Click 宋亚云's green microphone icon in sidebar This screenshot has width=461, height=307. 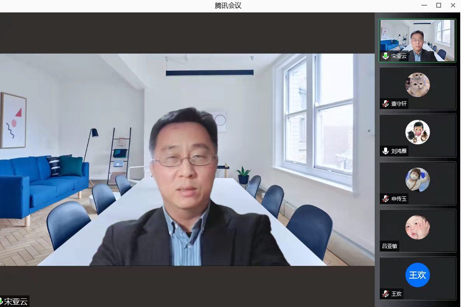tap(386, 56)
